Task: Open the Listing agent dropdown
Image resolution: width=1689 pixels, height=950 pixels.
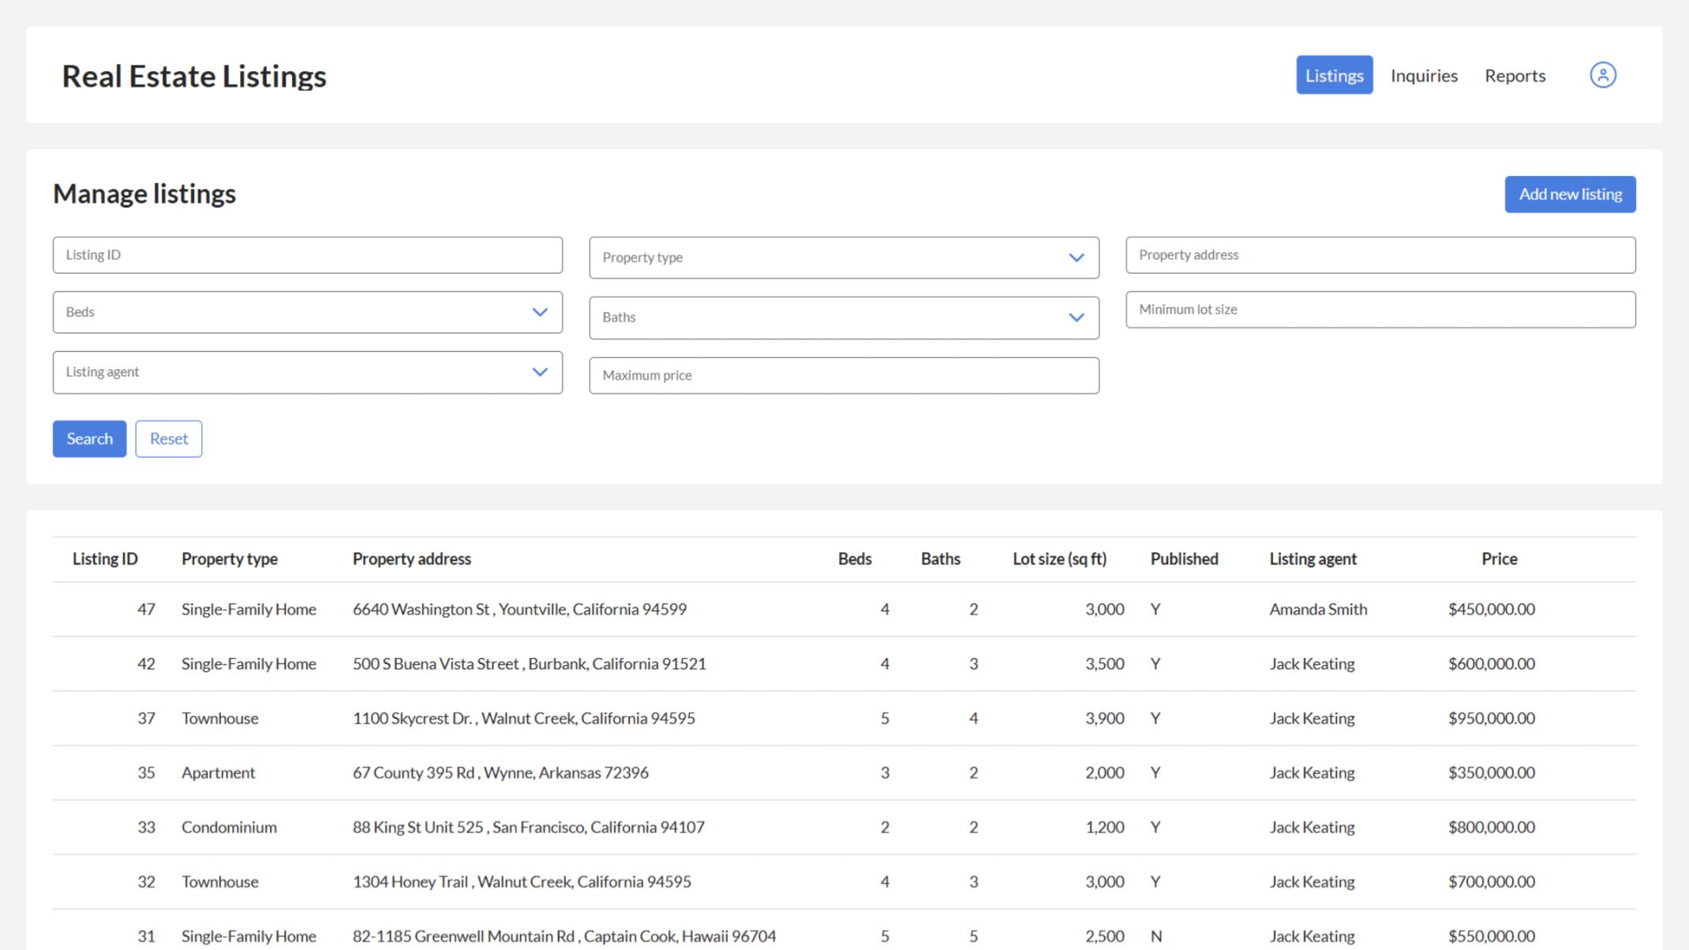Action: click(307, 372)
